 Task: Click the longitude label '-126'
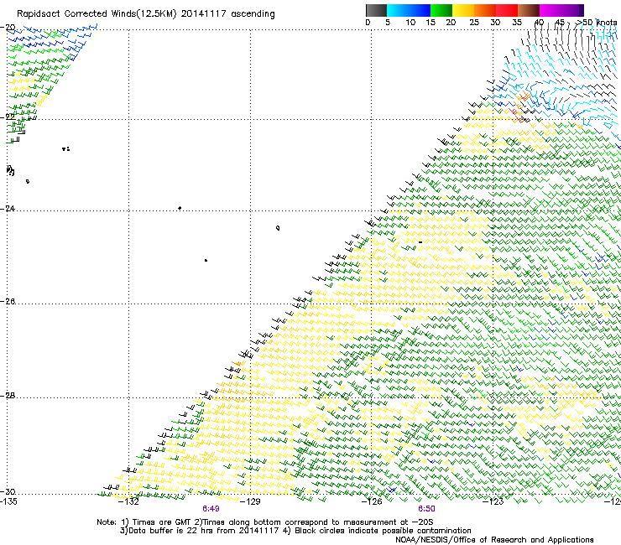pos(372,501)
